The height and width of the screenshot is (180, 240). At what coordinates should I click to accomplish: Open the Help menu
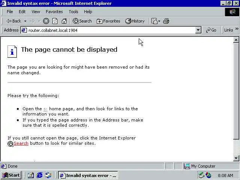click(x=88, y=12)
